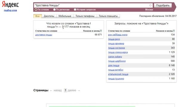Click the Подобрать button
191x107 pixels.
click(x=163, y=5)
